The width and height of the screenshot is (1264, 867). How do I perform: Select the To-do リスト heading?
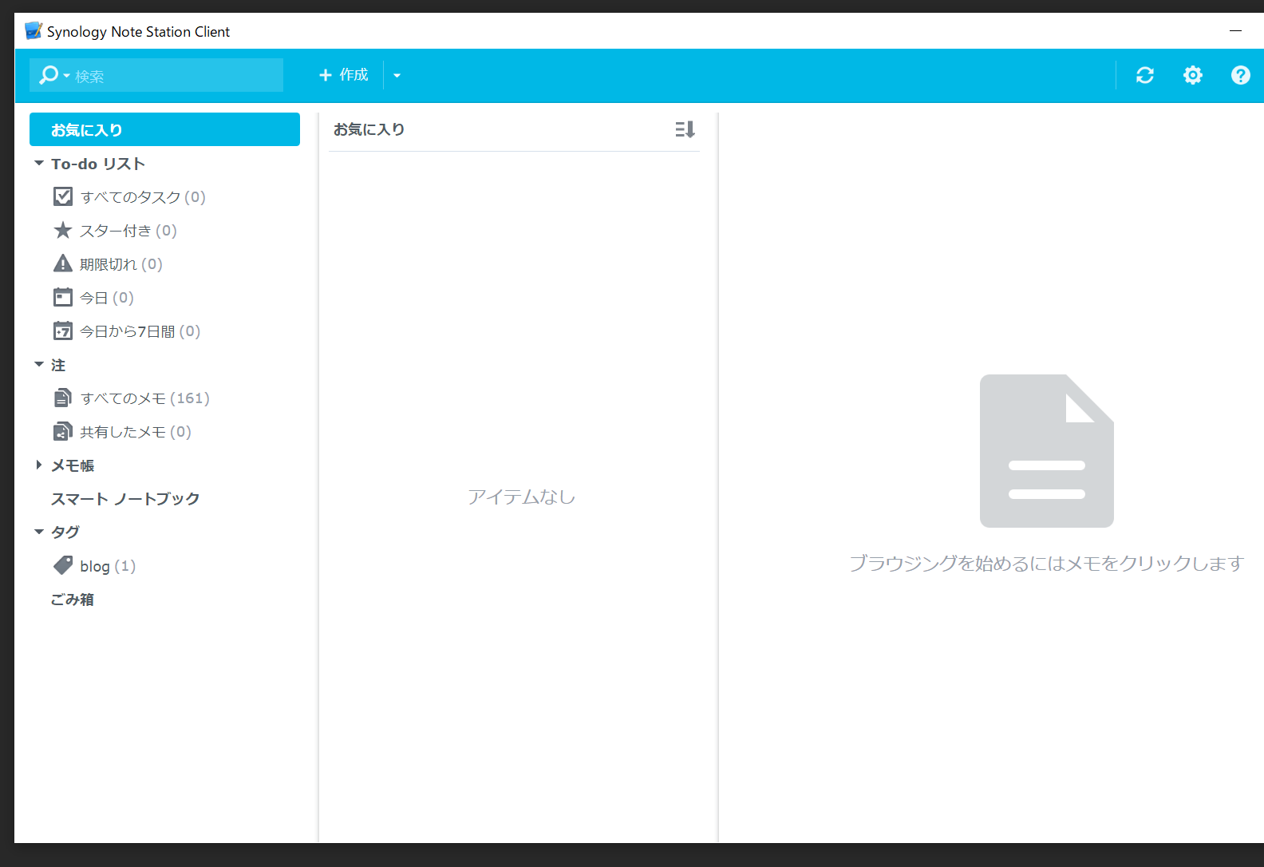point(98,164)
